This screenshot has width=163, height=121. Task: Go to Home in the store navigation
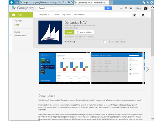point(57,15)
